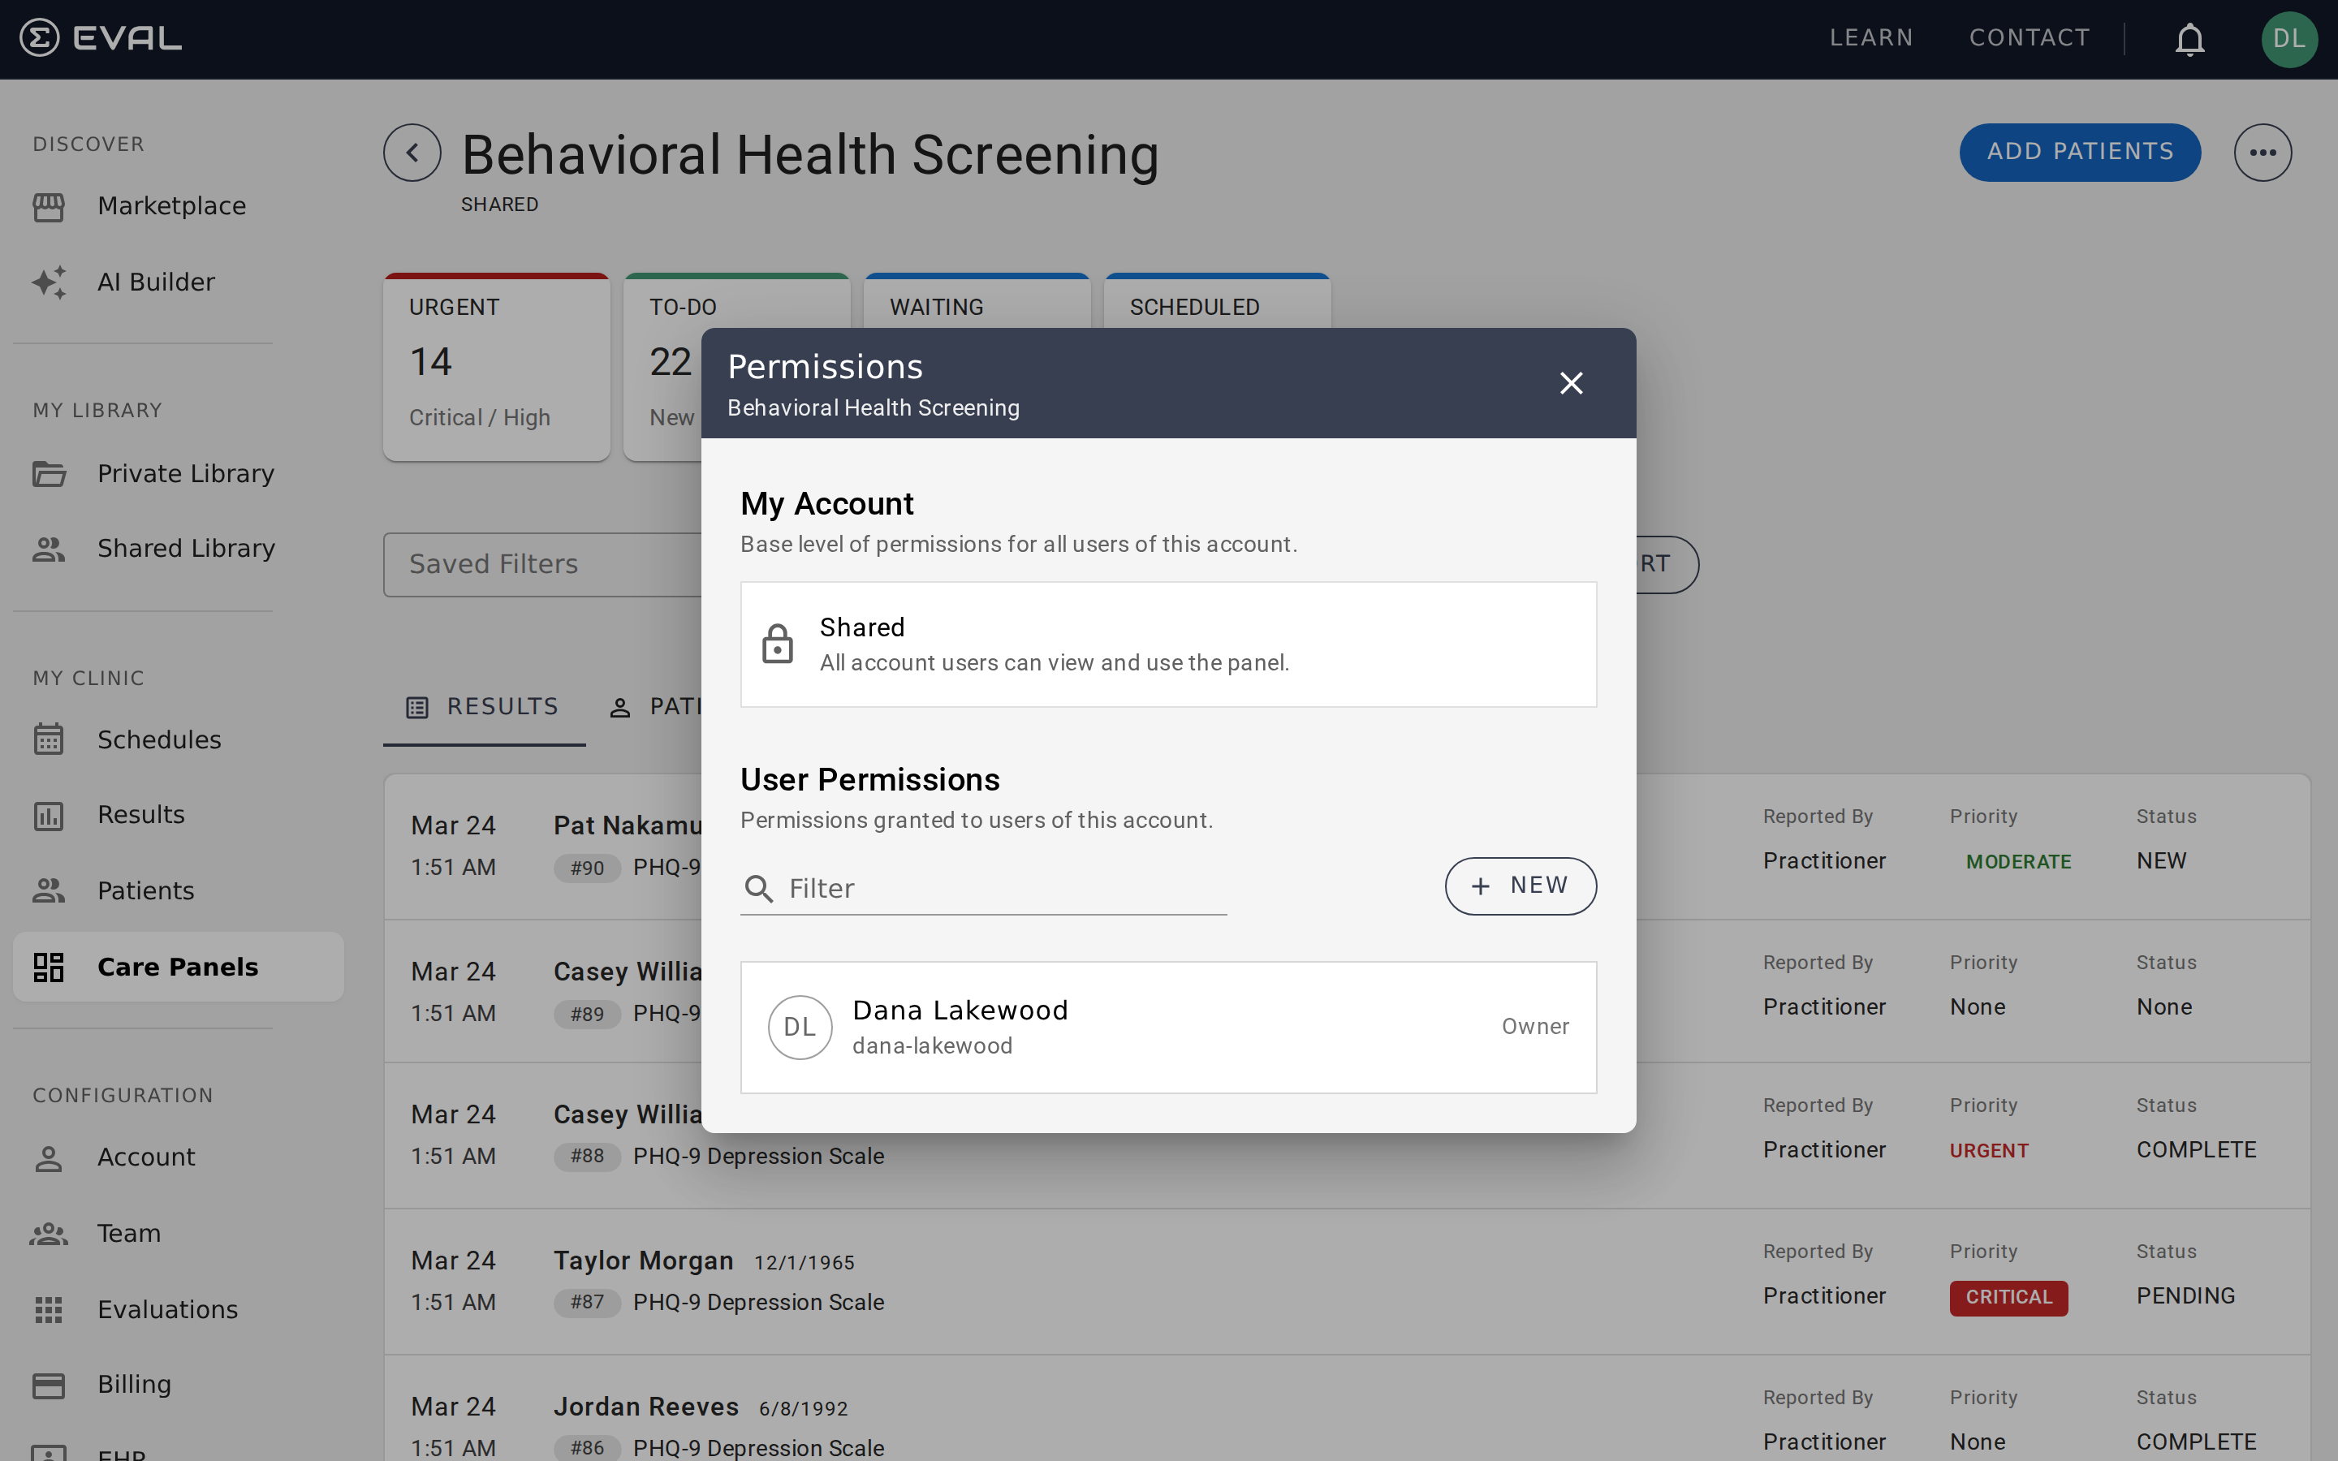Image resolution: width=2338 pixels, height=1461 pixels.
Task: Go back with the left arrow
Action: click(x=412, y=152)
